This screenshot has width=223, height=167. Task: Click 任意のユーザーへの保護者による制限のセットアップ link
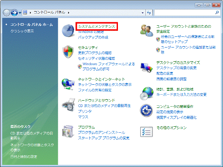click(188, 39)
